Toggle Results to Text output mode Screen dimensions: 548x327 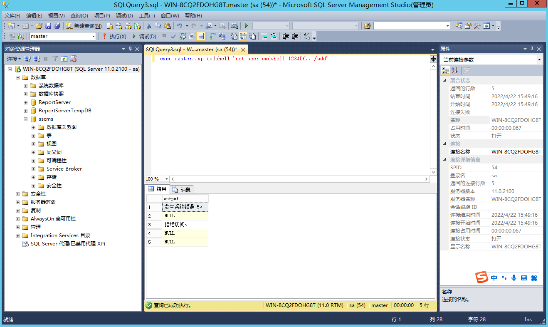coord(234,36)
